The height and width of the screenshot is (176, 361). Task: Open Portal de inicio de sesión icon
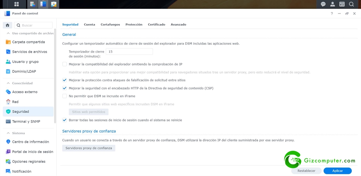click(x=8, y=152)
